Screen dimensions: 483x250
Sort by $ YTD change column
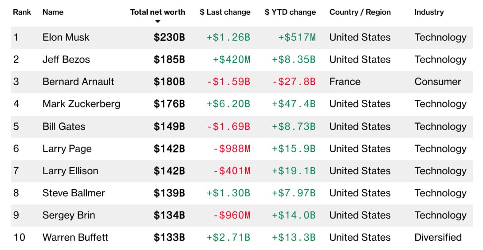(290, 12)
